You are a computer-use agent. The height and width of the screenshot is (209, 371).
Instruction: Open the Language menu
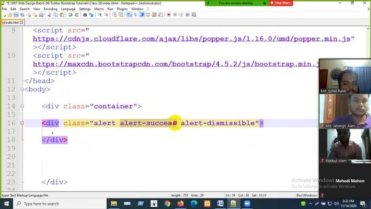(68, 9)
